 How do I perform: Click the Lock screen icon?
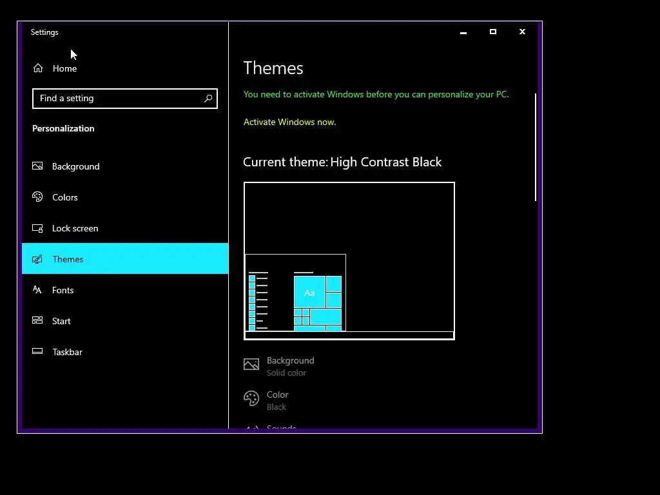[37, 228]
